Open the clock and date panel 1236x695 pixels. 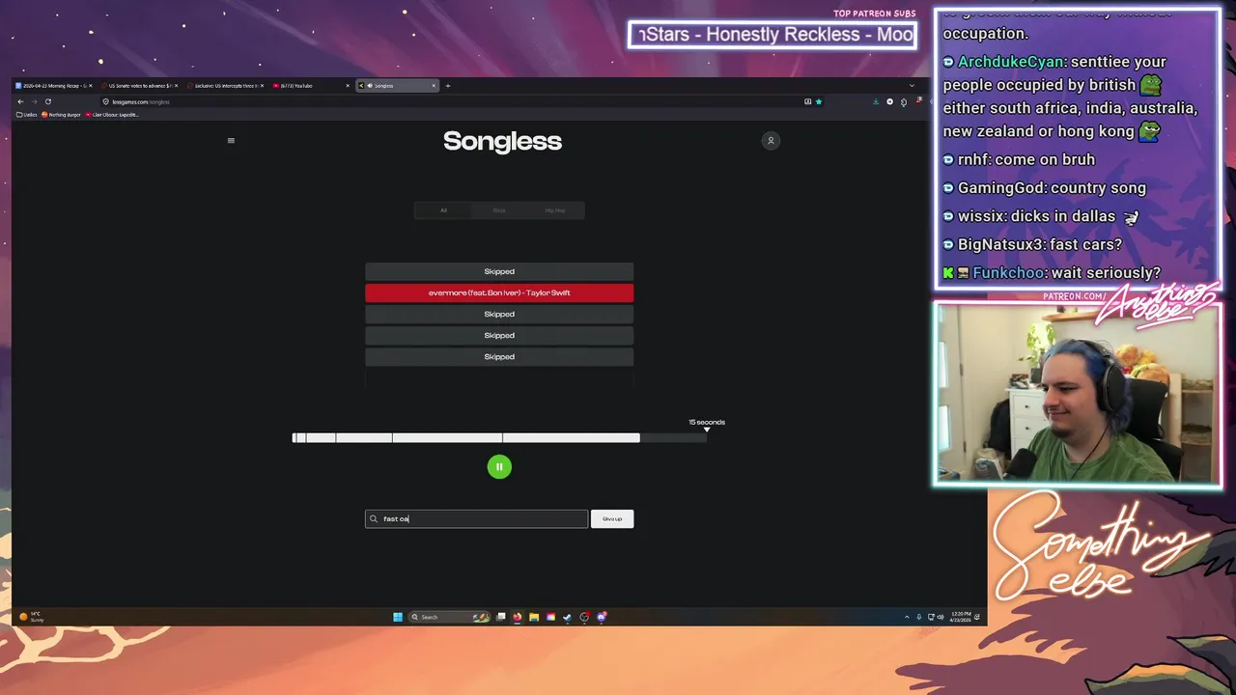(x=961, y=617)
